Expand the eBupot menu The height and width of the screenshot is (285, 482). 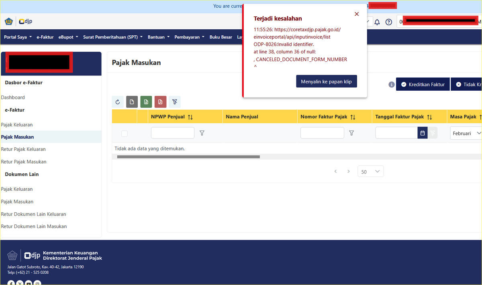coord(68,37)
